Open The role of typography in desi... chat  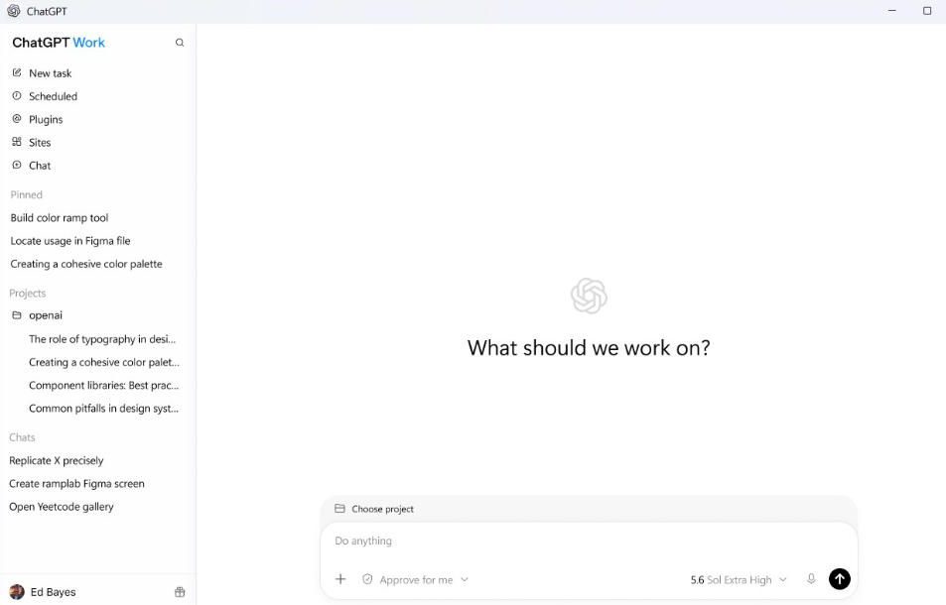[x=102, y=339]
